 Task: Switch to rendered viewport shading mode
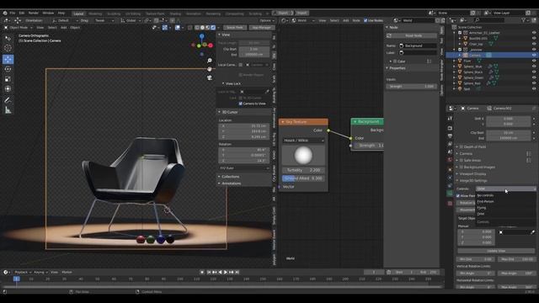213,28
